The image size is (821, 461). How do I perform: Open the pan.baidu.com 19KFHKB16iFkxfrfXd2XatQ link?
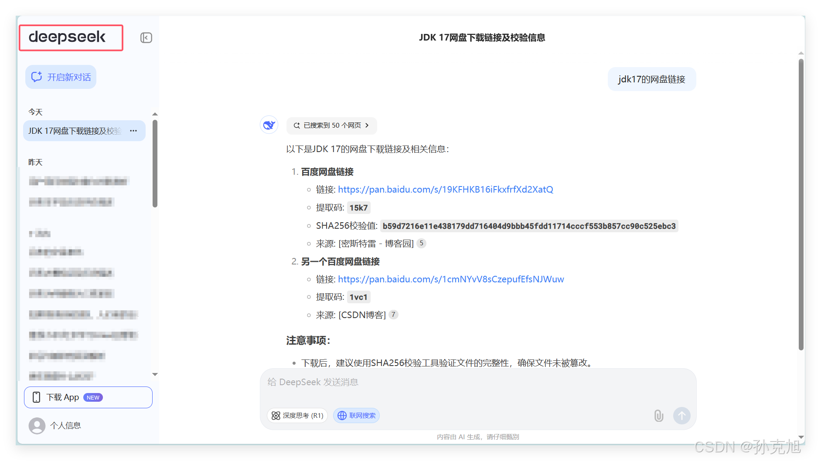(446, 190)
